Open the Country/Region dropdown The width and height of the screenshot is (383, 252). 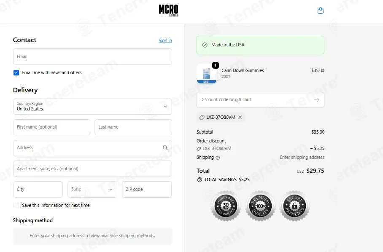(x=92, y=107)
